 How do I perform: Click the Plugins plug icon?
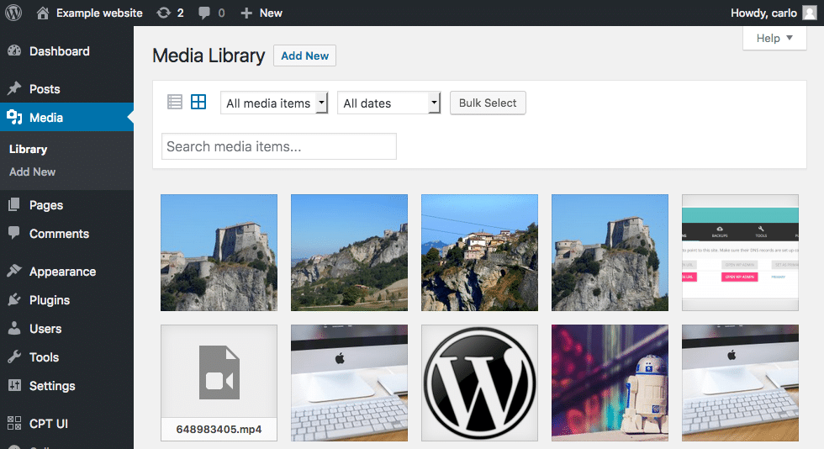click(15, 299)
